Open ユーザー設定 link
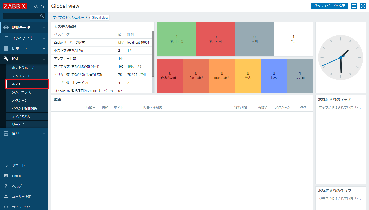 point(21,196)
